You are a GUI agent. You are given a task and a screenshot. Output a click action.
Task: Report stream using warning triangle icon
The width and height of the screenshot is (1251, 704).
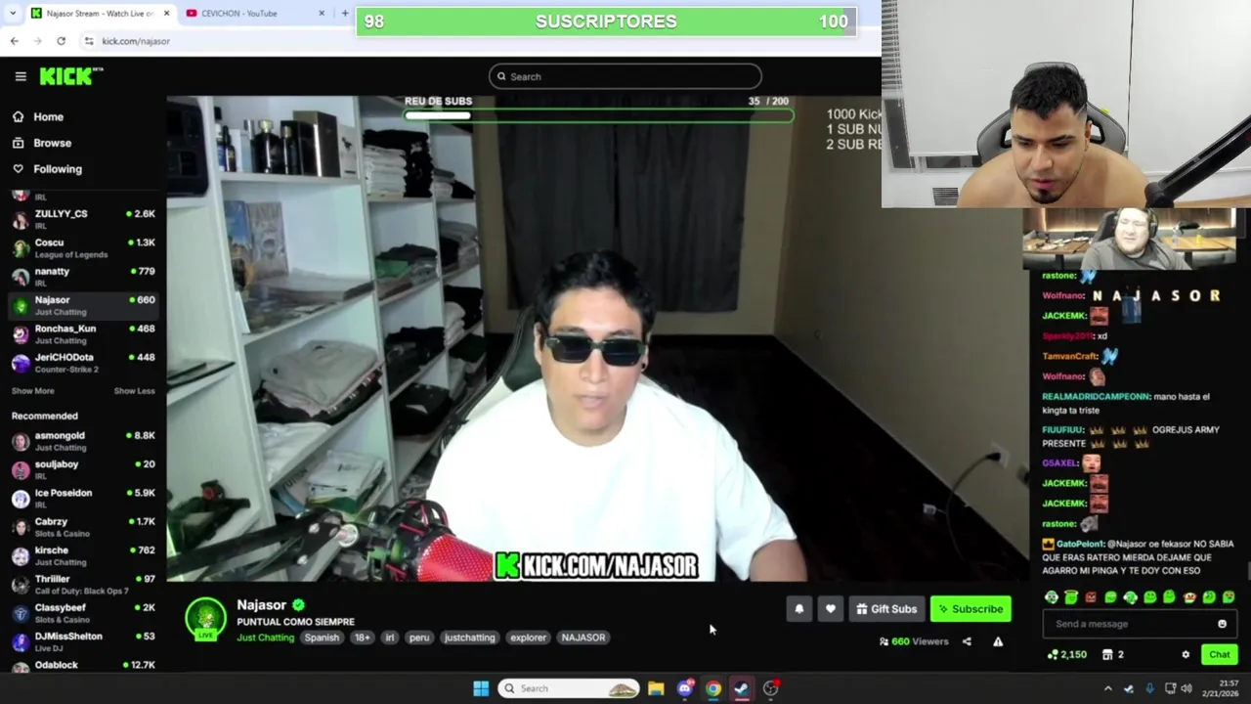[998, 641]
